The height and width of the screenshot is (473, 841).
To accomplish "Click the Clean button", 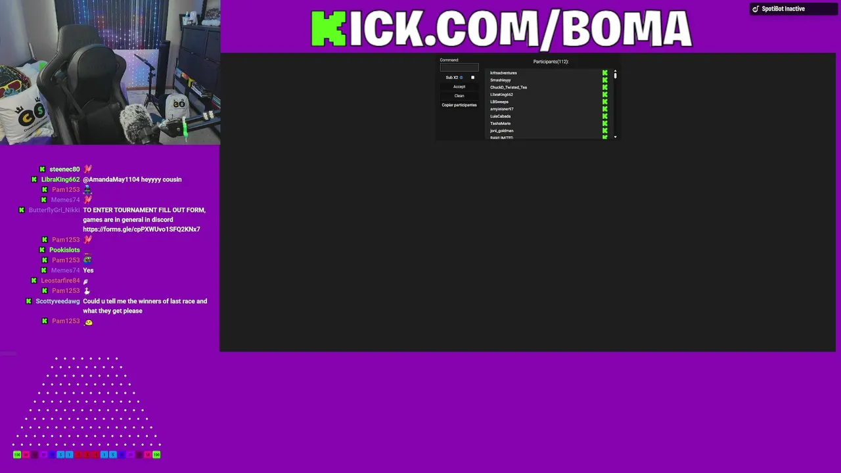I will [x=459, y=96].
